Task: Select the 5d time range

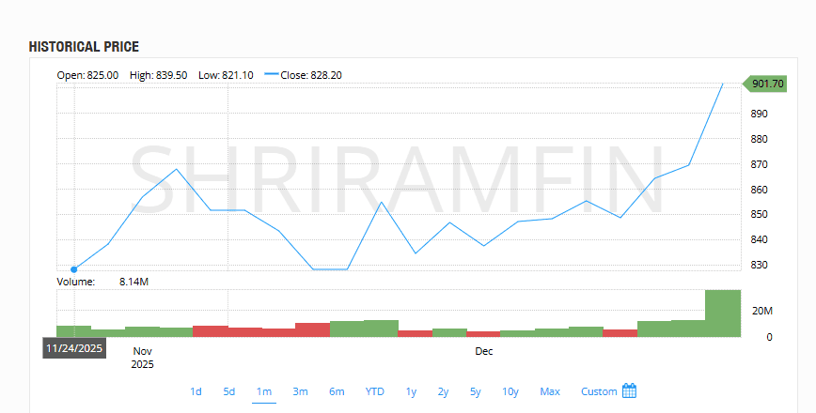Action: pyautogui.click(x=229, y=391)
